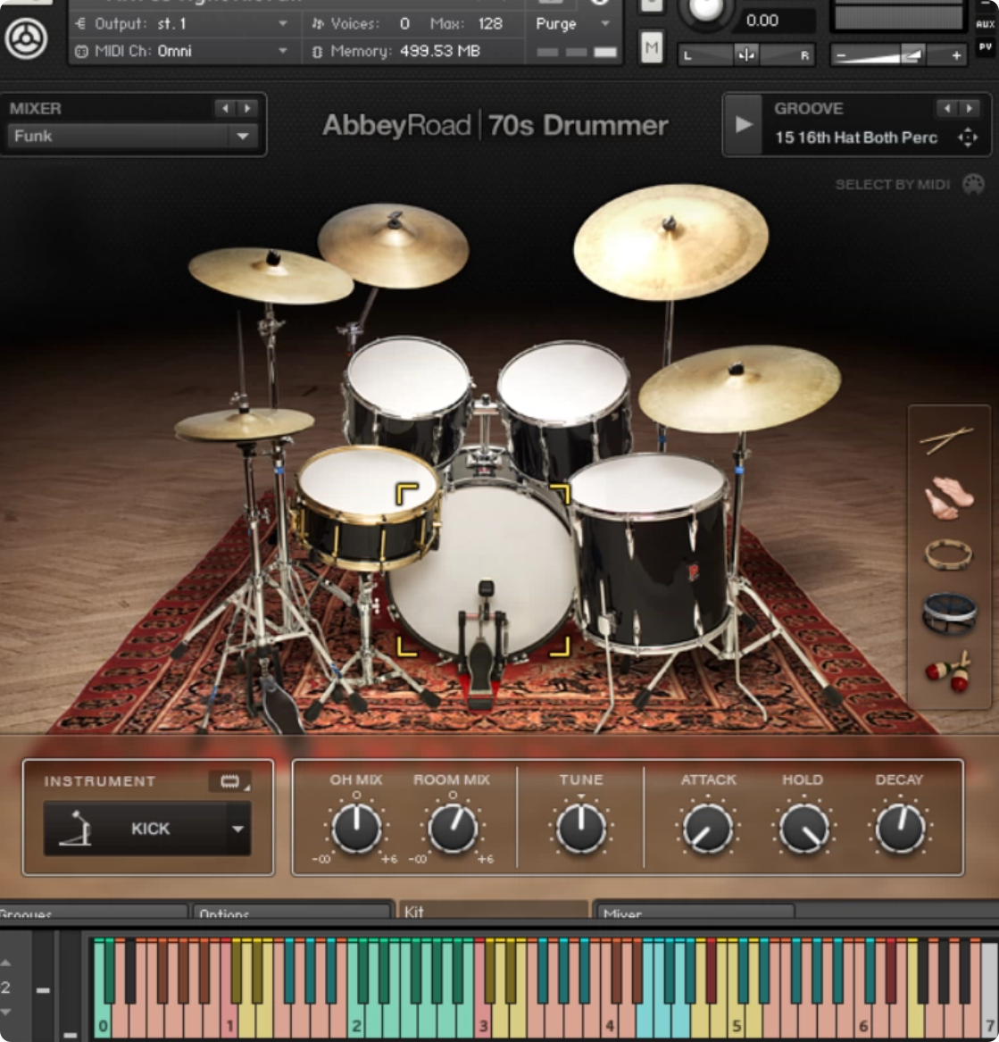Click the groove drag-to-host move icon
999x1042 pixels.
[x=967, y=138]
